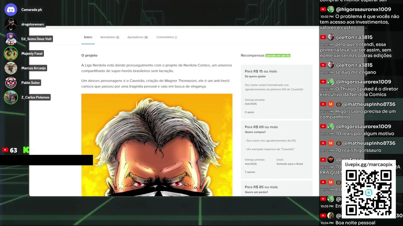Click the Caveirão comic cover image
This screenshot has height=226, width=403.
157,145
